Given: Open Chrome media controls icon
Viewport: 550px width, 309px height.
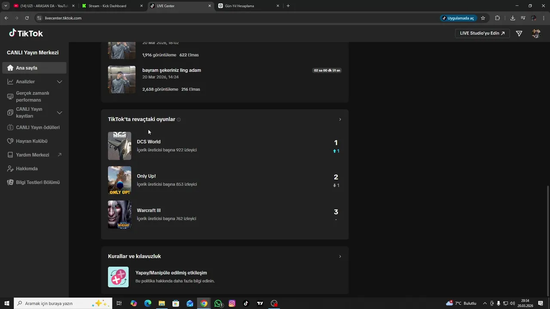Looking at the screenshot, I should (x=523, y=18).
